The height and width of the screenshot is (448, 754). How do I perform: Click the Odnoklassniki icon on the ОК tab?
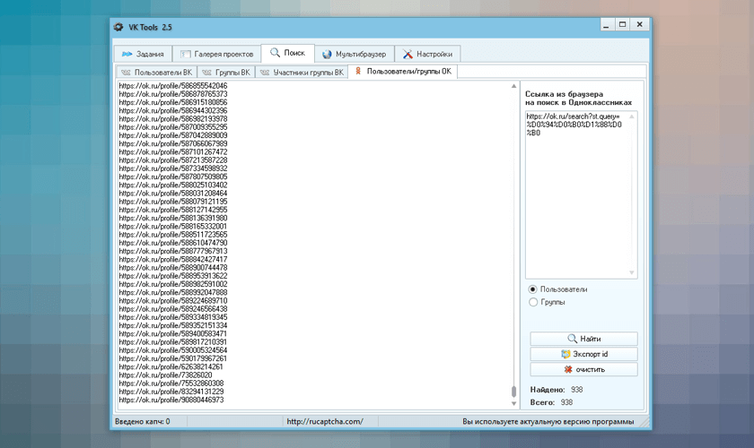pyautogui.click(x=358, y=71)
